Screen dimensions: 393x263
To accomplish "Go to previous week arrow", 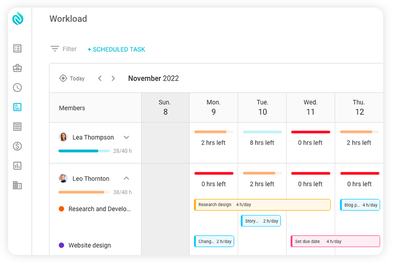I will point(100,78).
